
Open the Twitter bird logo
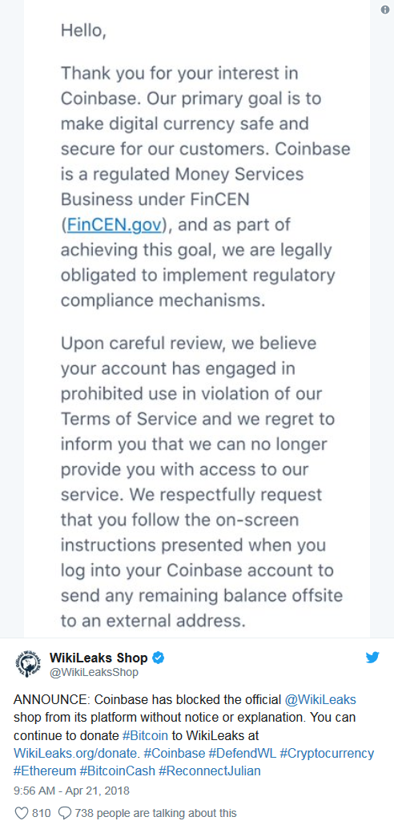[x=372, y=658]
